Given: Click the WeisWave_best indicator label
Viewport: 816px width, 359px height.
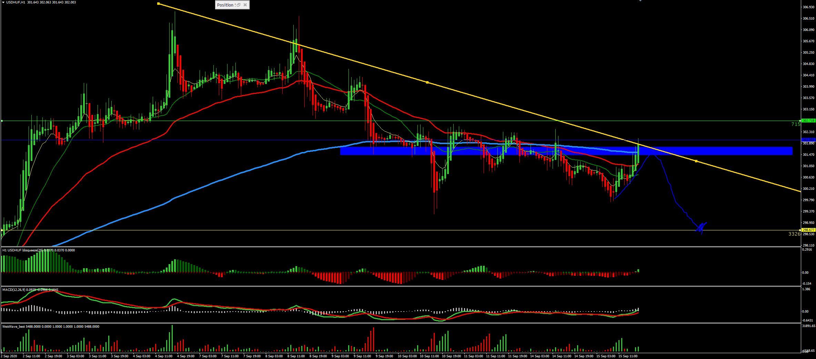Looking at the screenshot, I should coord(13,326).
